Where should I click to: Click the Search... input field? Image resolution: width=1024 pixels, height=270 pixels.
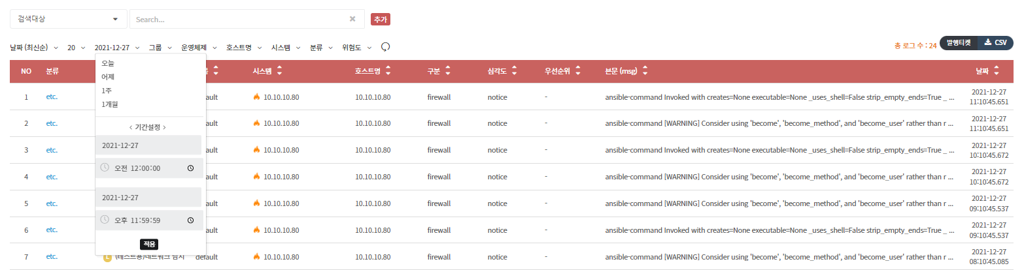coord(239,19)
